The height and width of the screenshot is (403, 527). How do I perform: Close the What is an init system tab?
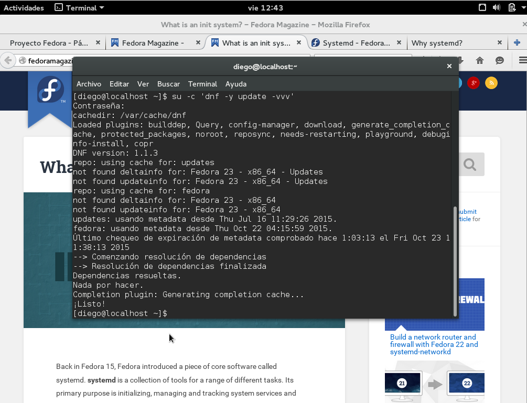[298, 42]
